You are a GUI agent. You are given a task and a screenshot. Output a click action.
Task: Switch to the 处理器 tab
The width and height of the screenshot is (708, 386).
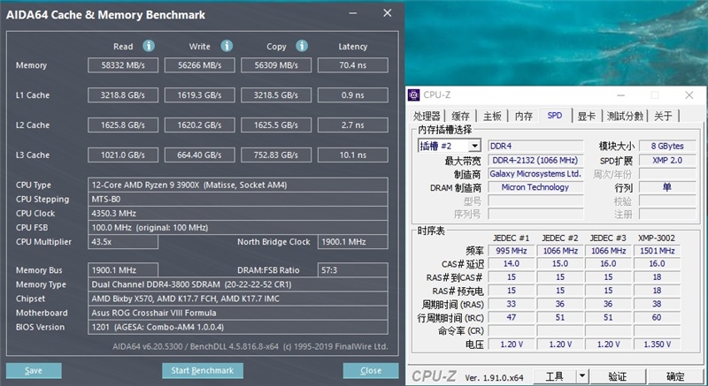pos(427,117)
